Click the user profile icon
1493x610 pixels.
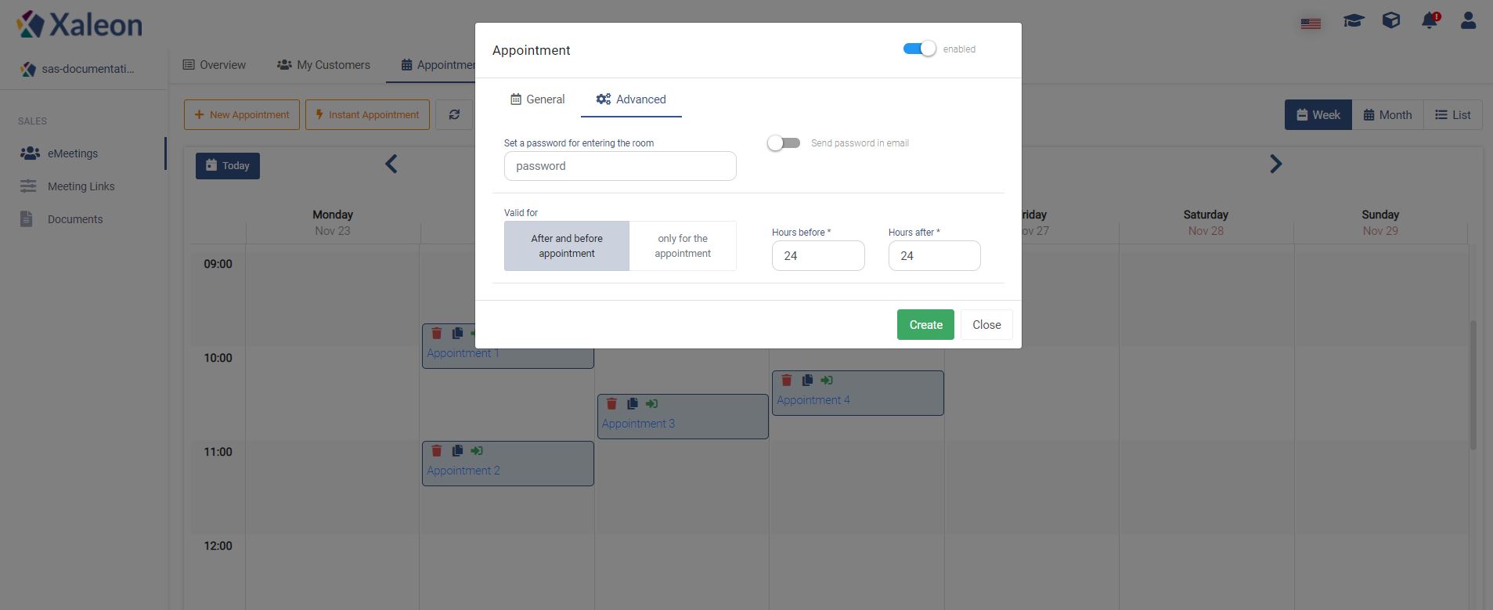coord(1468,20)
